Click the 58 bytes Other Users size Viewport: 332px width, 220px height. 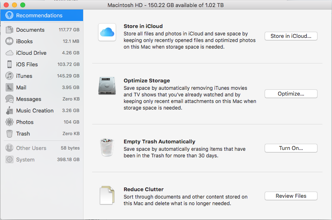tap(70, 148)
